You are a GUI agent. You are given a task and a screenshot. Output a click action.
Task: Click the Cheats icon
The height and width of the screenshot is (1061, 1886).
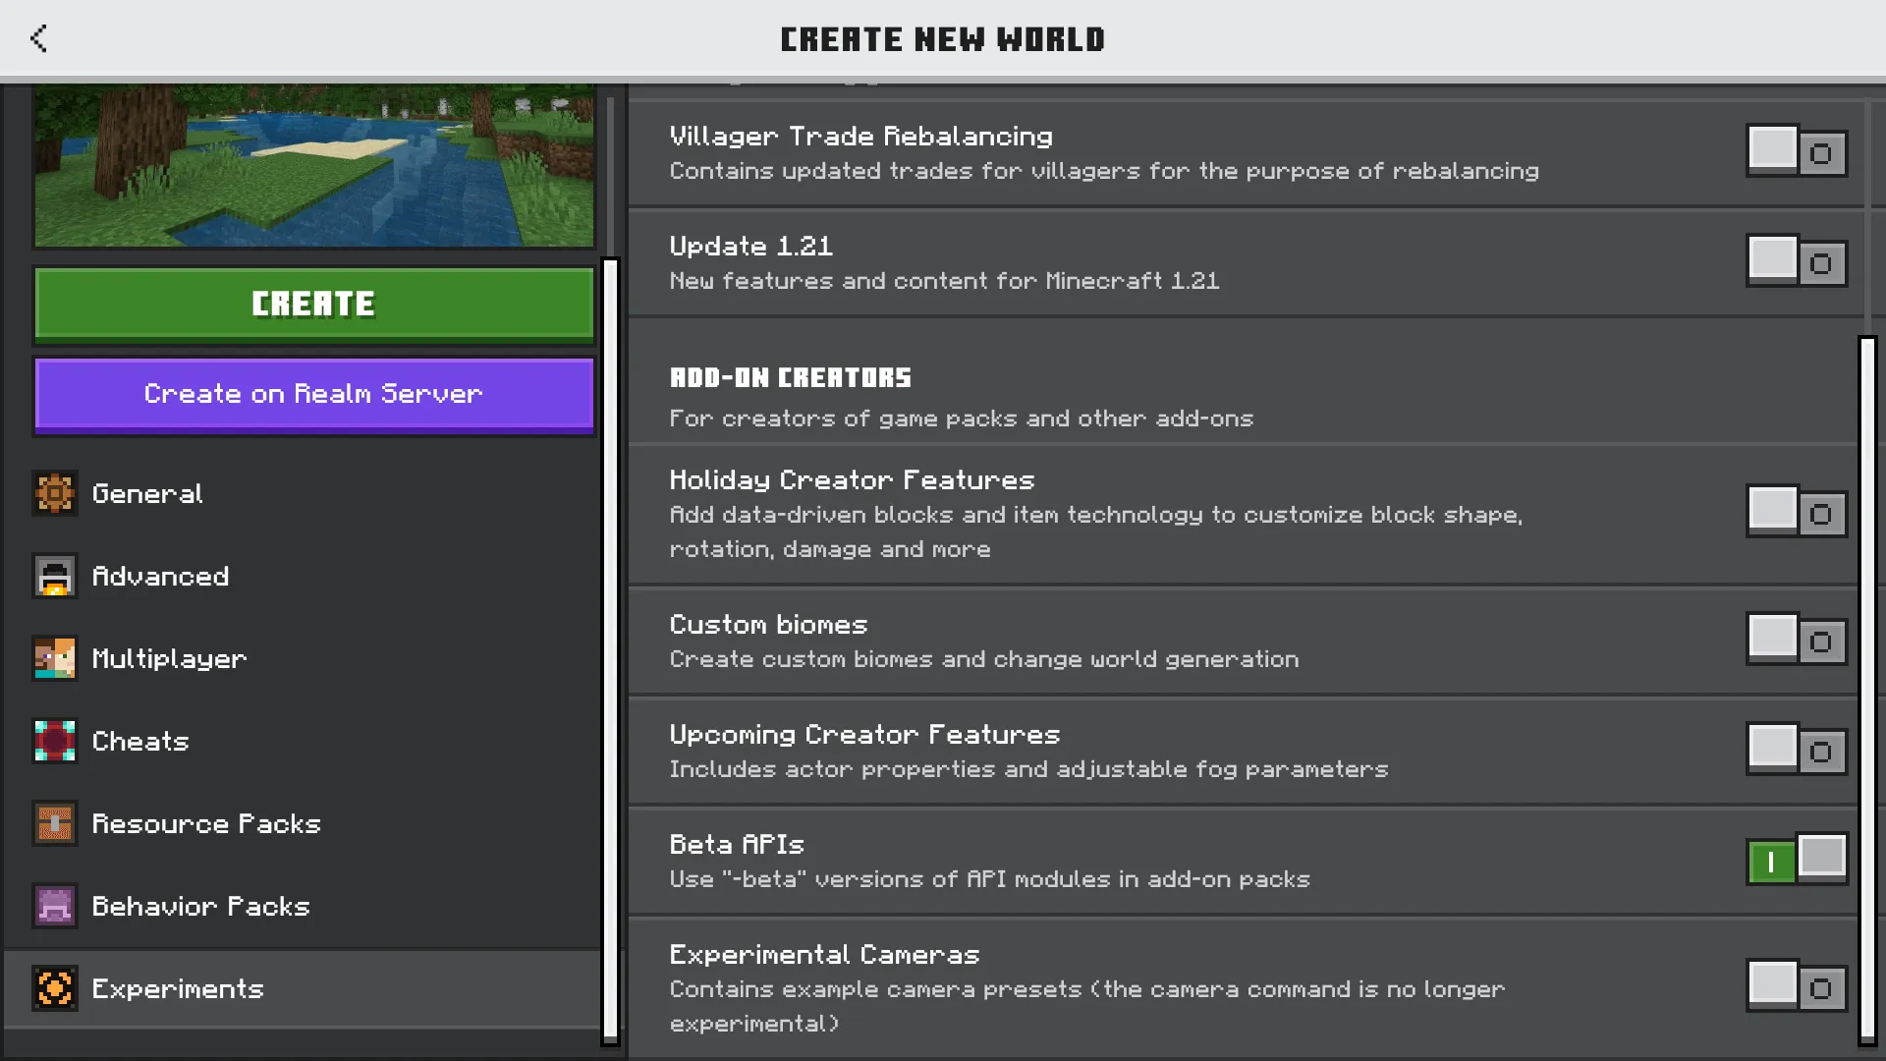click(x=55, y=741)
